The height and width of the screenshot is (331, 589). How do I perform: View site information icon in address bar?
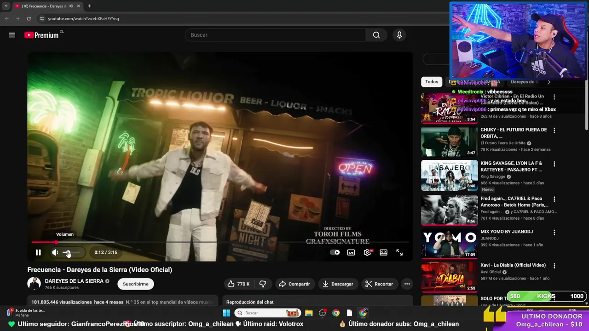click(x=42, y=18)
